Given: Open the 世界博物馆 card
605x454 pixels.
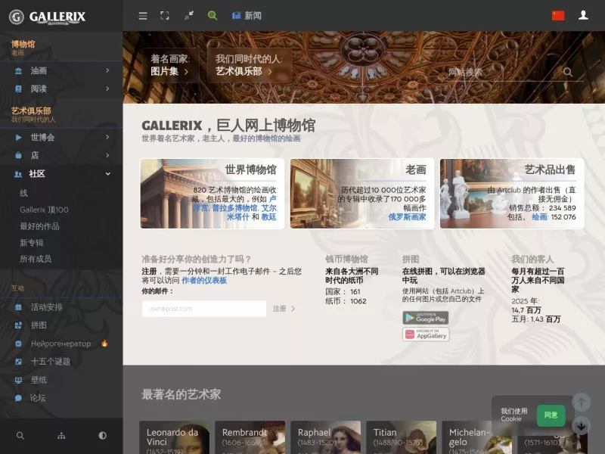Looking at the screenshot, I should pos(213,194).
